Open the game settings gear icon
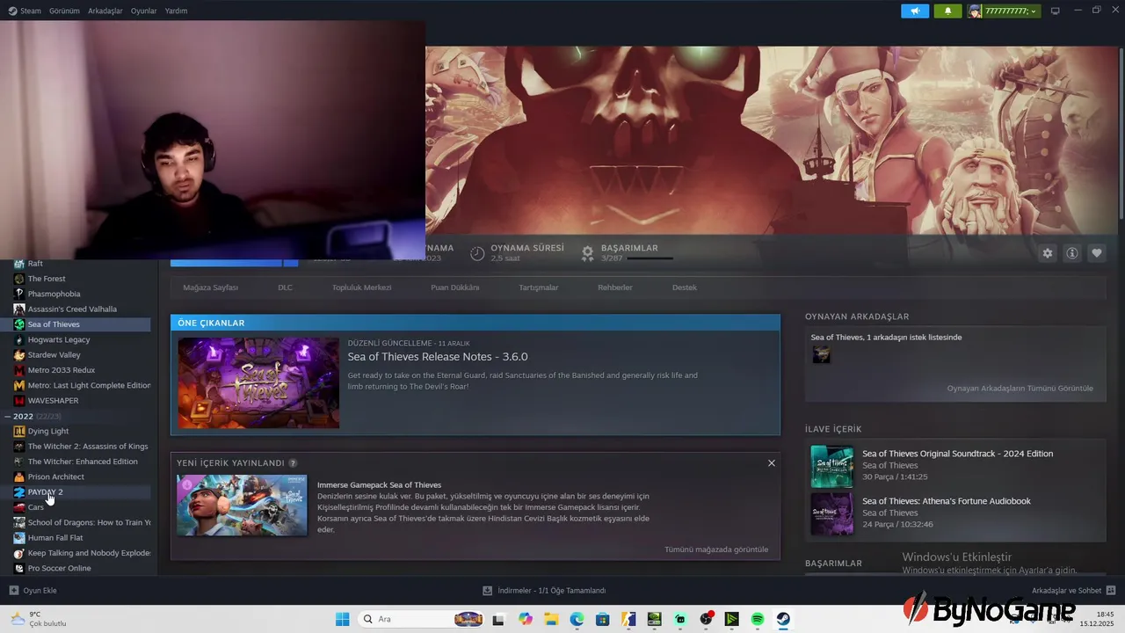This screenshot has width=1125, height=633. tap(1048, 253)
